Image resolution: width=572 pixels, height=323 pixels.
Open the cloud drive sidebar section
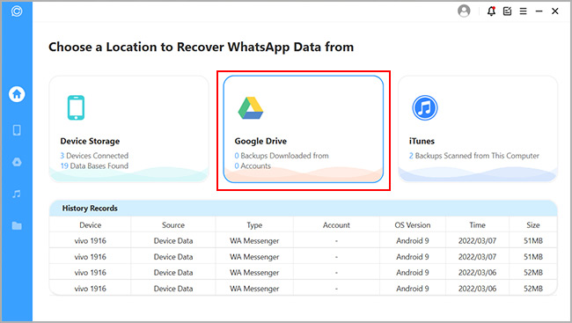[x=17, y=162]
